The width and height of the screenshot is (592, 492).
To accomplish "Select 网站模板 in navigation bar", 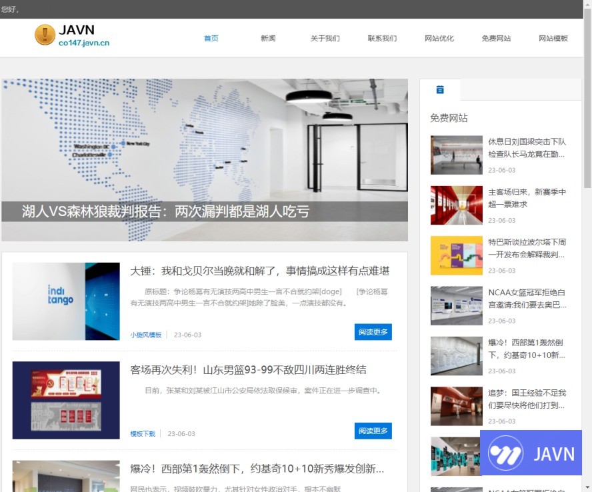I will [x=553, y=38].
